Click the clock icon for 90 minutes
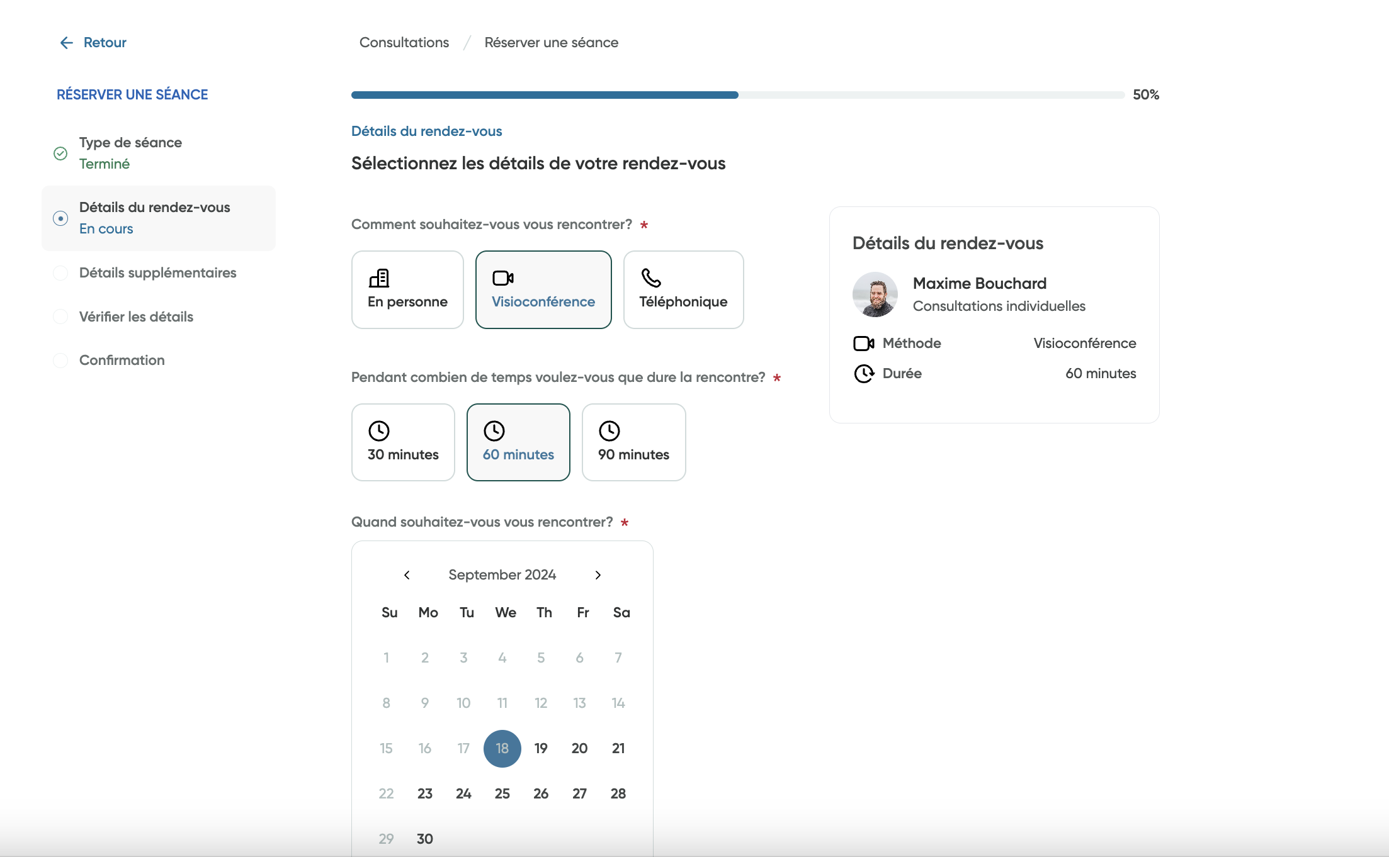This screenshot has width=1389, height=857. point(609,431)
